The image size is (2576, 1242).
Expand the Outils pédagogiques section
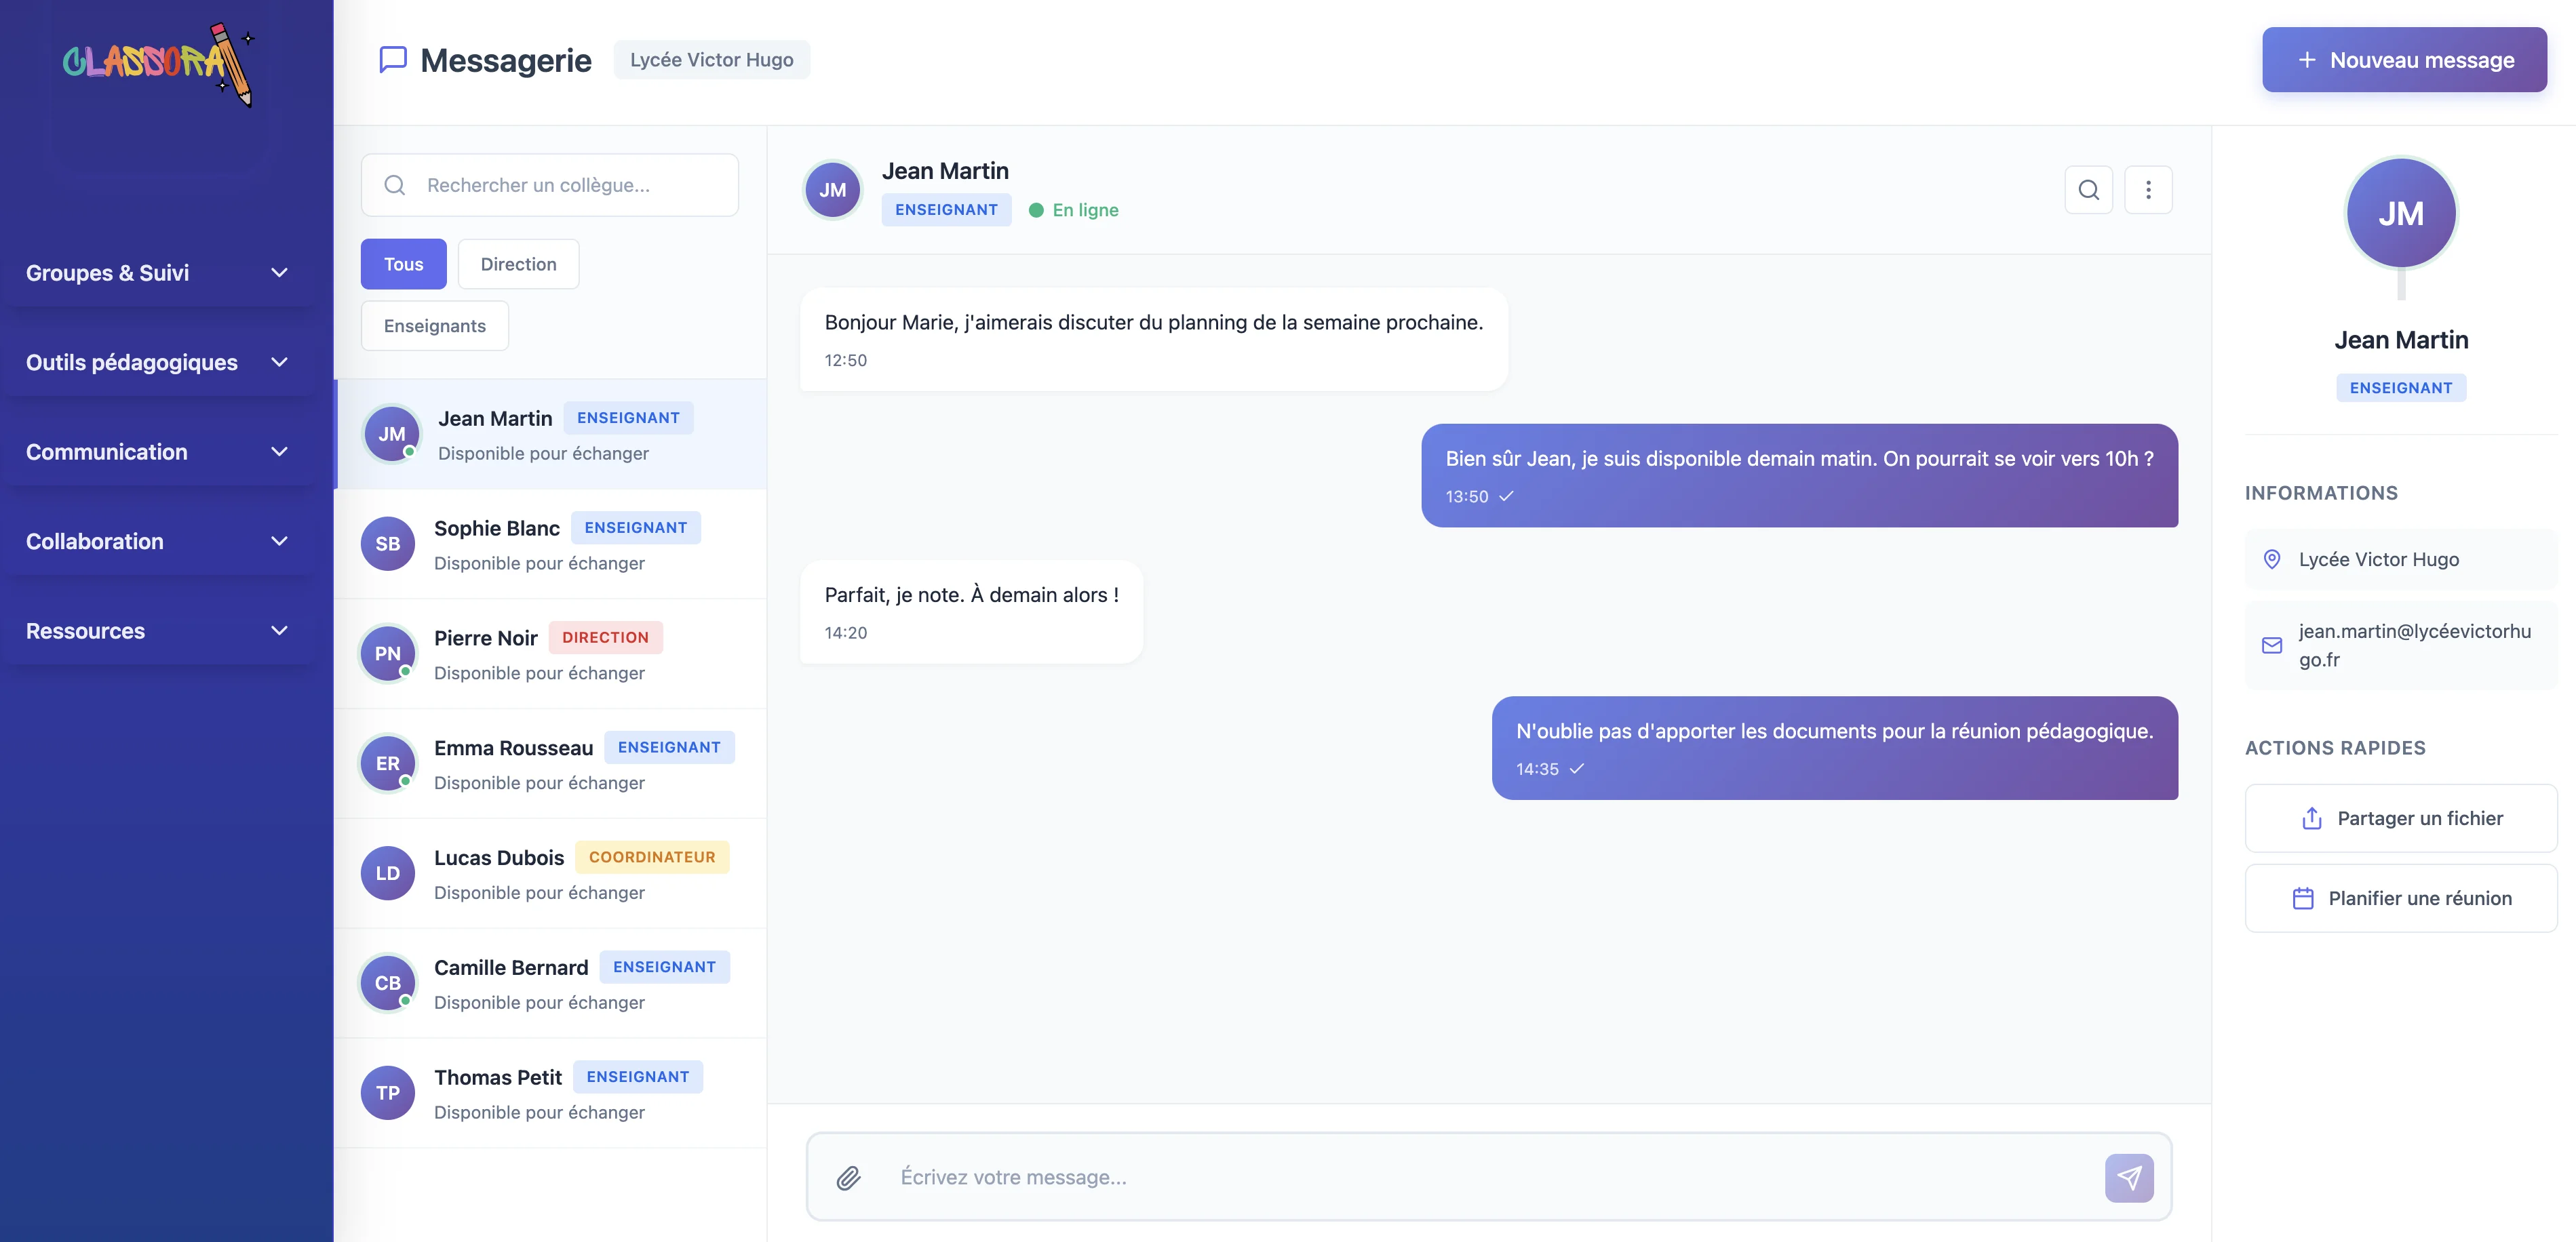pos(158,363)
